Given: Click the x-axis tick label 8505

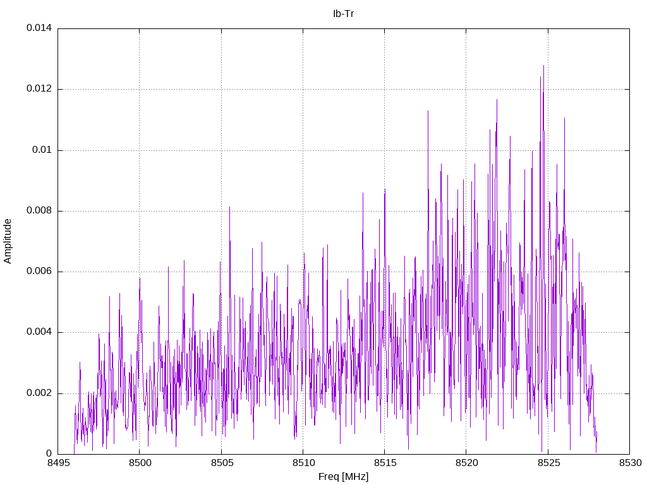Looking at the screenshot, I should [221, 463].
